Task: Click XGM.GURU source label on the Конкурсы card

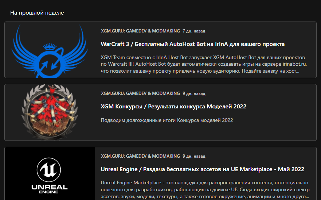Action: coord(140,93)
